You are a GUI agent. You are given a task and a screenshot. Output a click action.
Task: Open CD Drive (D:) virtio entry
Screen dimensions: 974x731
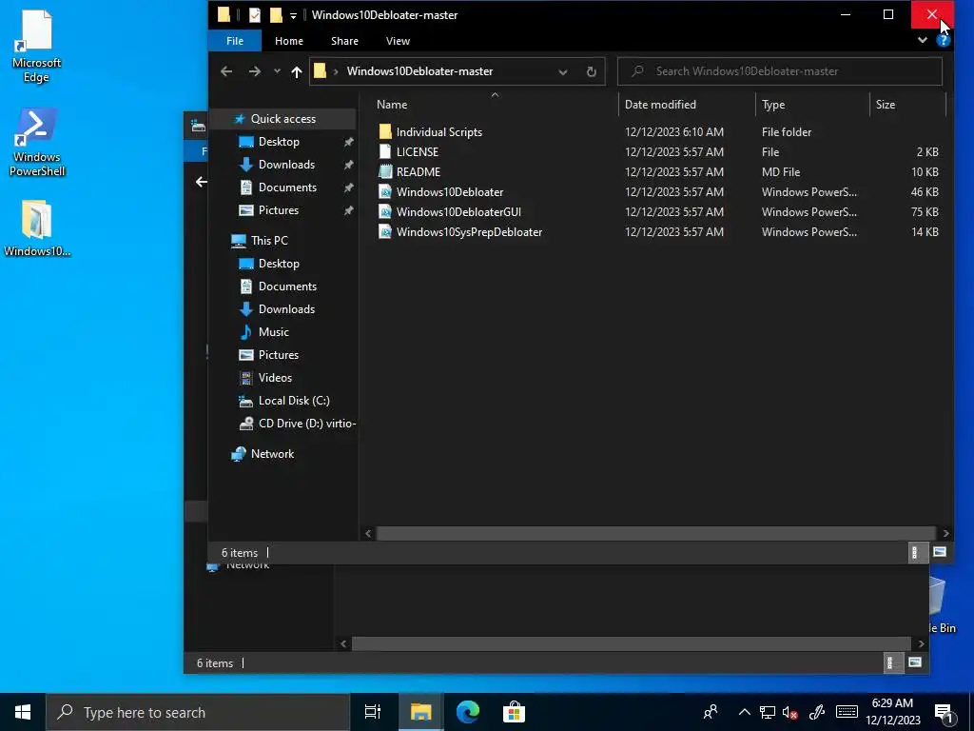point(307,424)
